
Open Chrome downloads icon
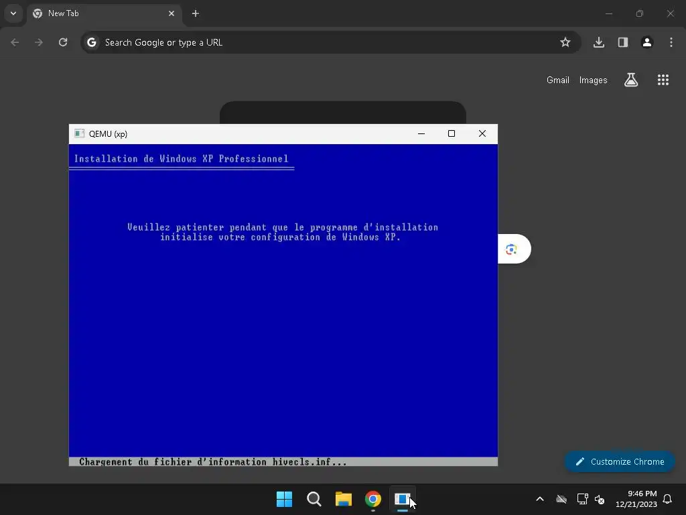pyautogui.click(x=599, y=42)
